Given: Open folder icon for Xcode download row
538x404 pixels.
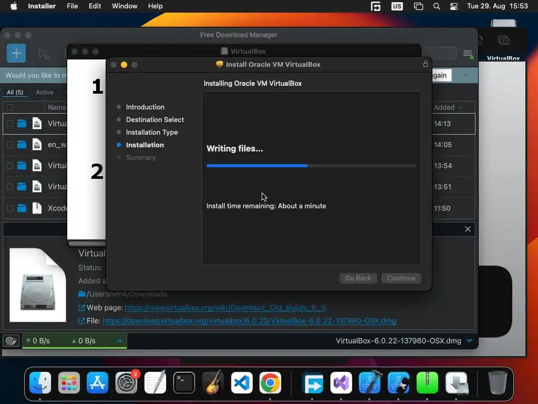Looking at the screenshot, I should (22, 208).
